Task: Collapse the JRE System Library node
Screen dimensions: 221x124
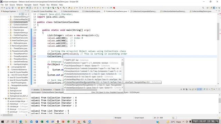Action: click(4, 99)
